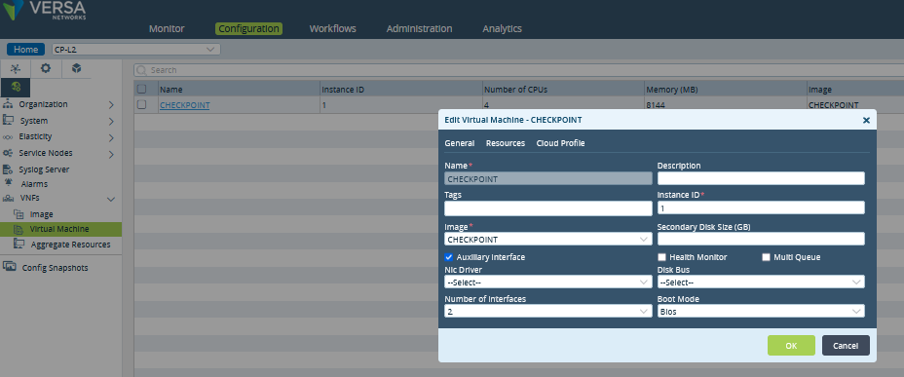Tick the select-all checkbox in table header
The image size is (904, 377).
tap(142, 89)
